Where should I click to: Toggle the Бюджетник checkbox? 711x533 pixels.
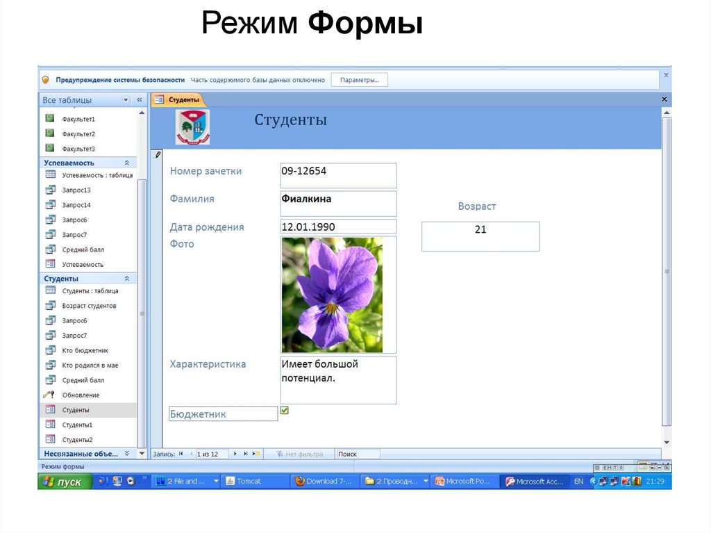(x=284, y=411)
